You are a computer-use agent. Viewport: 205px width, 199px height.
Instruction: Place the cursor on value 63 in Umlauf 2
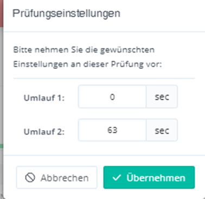(x=112, y=130)
